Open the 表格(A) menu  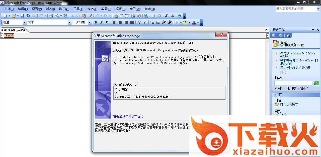pos(92,9)
